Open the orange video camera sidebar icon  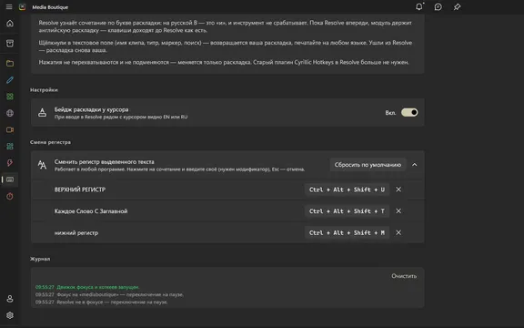coord(10,129)
